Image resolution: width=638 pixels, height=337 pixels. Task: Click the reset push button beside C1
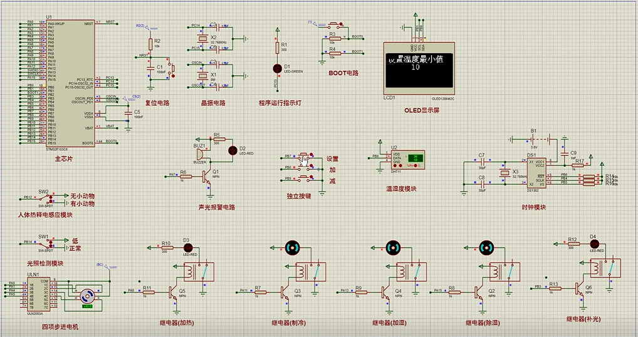(174, 70)
